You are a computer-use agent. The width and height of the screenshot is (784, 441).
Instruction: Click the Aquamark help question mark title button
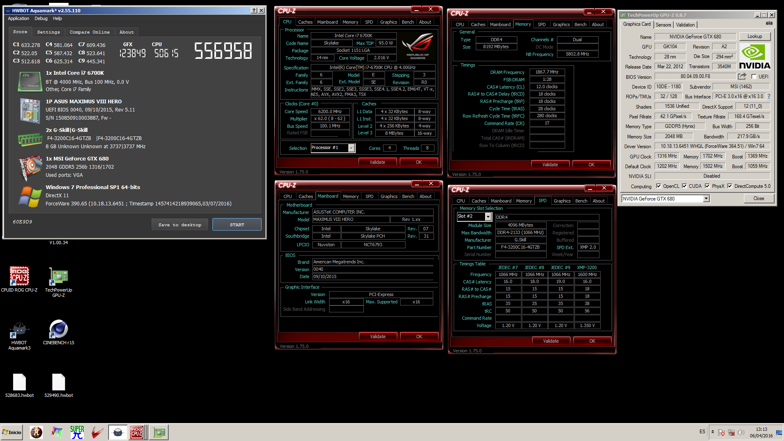(x=254, y=11)
